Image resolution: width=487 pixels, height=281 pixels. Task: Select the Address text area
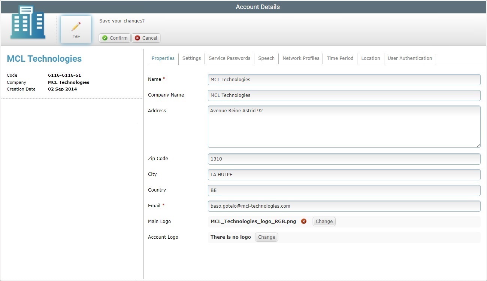tap(344, 126)
